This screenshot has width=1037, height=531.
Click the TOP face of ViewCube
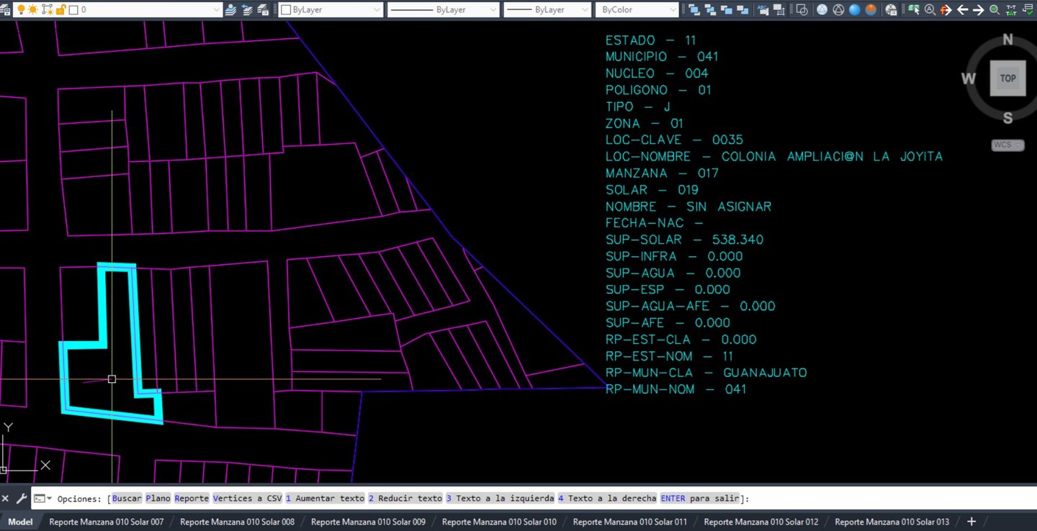click(x=1007, y=78)
